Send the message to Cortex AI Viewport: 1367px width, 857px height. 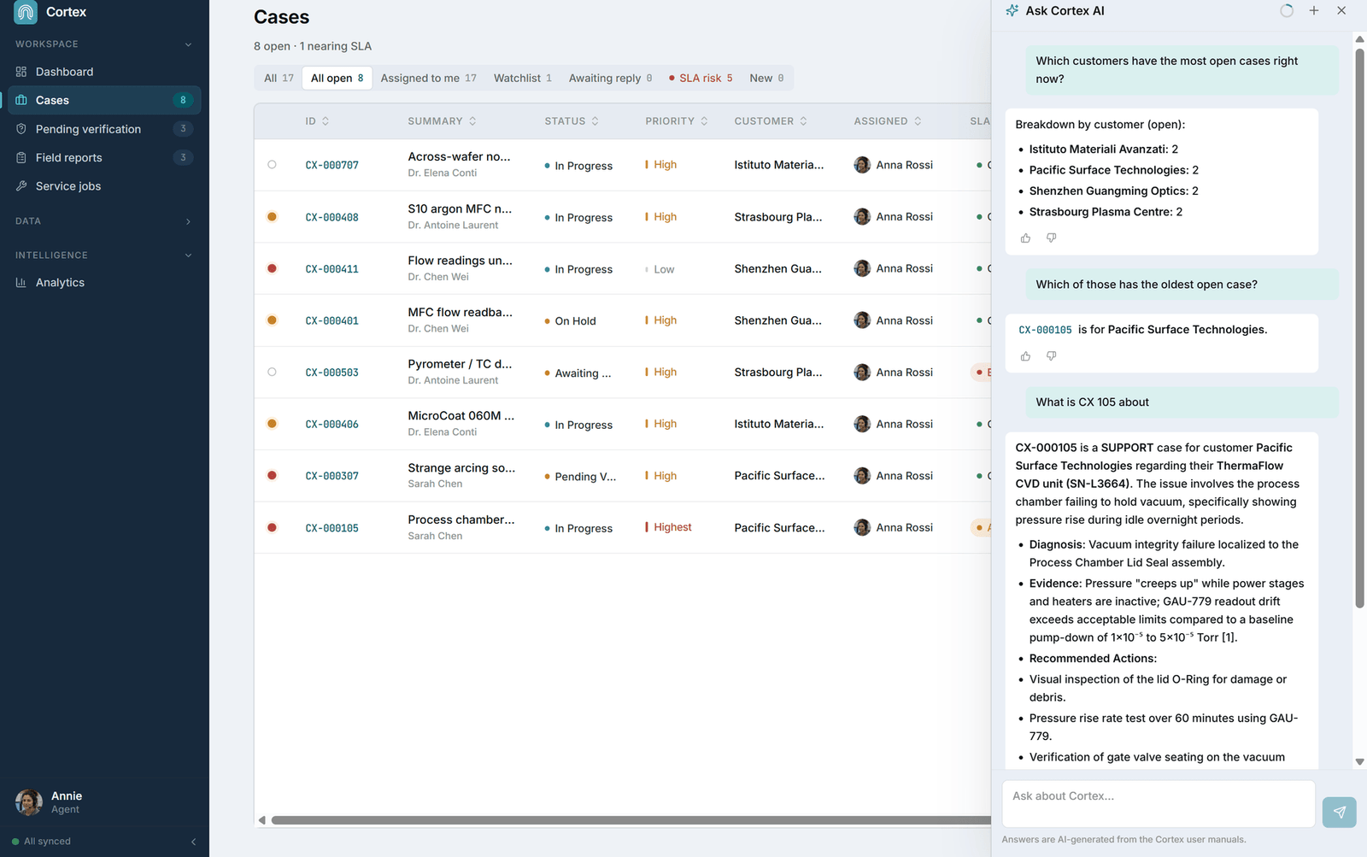click(1339, 812)
